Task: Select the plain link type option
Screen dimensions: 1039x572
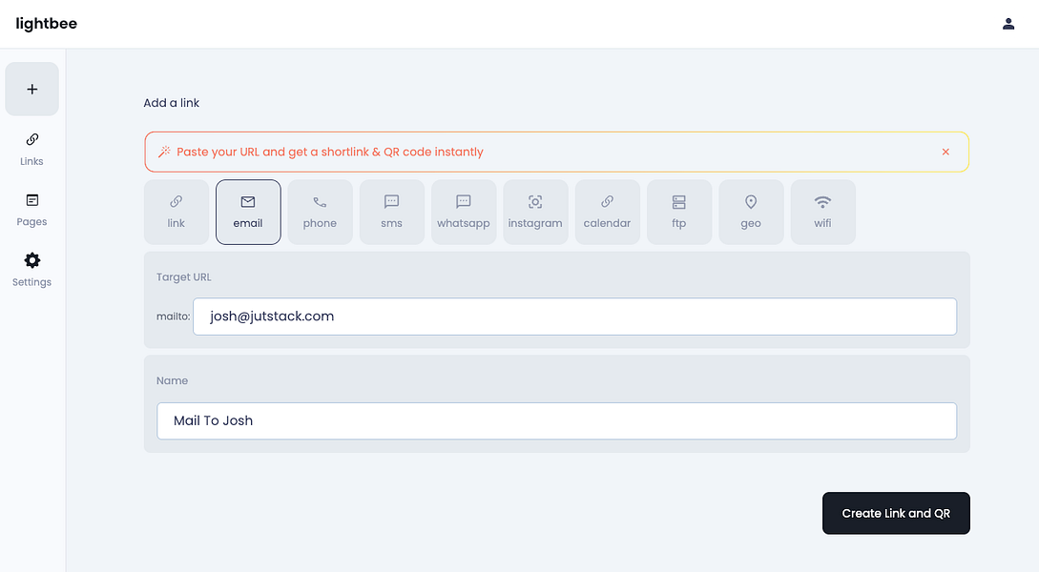Action: pyautogui.click(x=176, y=211)
